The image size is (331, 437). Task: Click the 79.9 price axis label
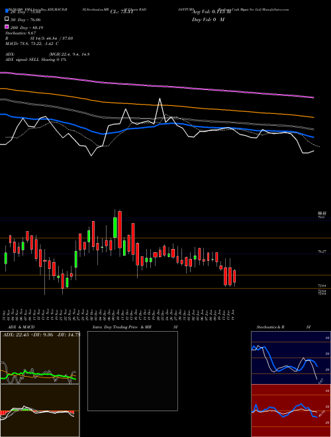click(x=321, y=217)
